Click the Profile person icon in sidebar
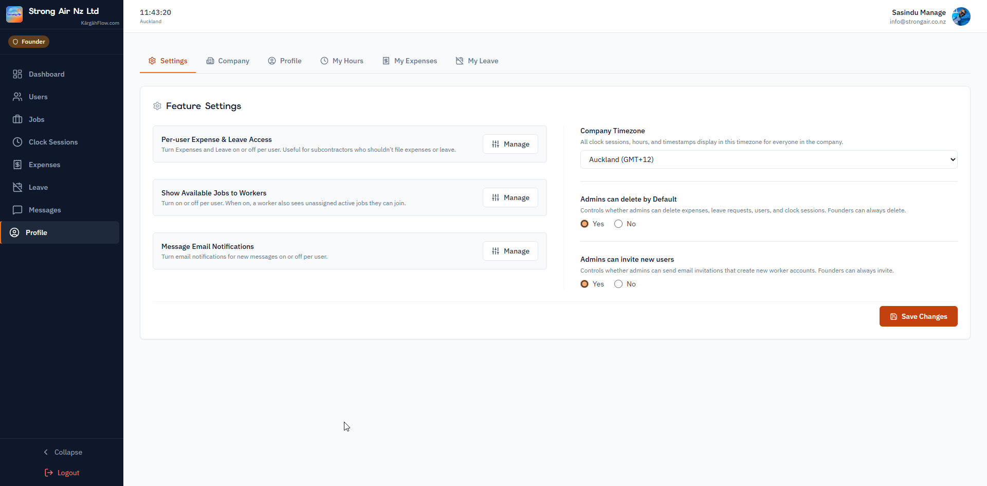Viewport: 987px width, 486px height. click(x=14, y=232)
